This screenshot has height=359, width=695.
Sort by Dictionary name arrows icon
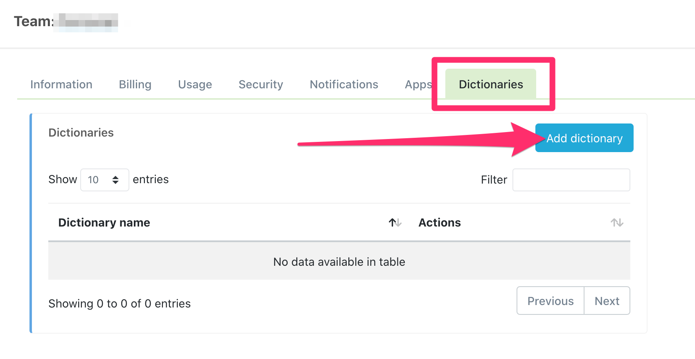[395, 222]
